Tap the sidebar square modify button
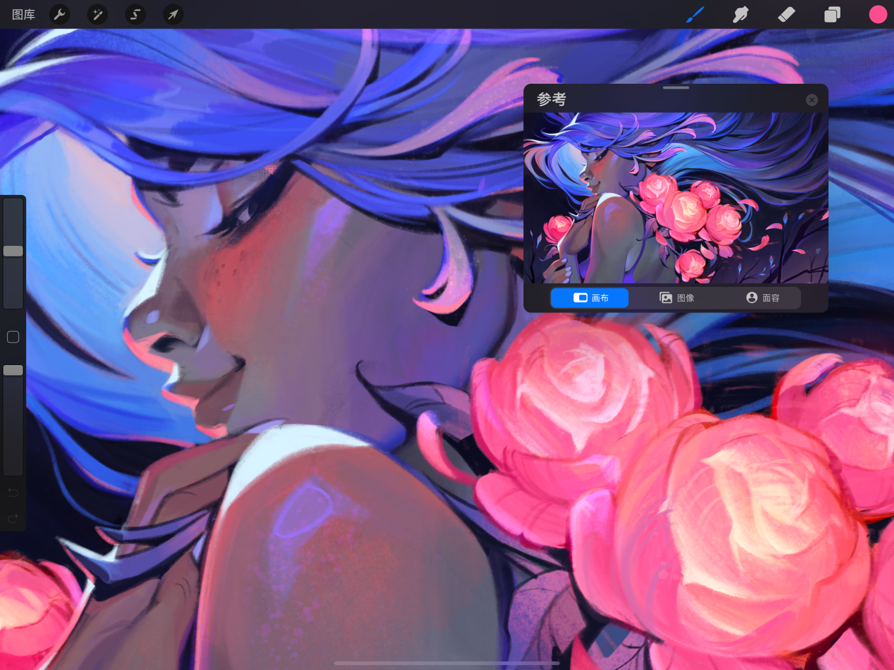The height and width of the screenshot is (670, 894). [x=13, y=337]
